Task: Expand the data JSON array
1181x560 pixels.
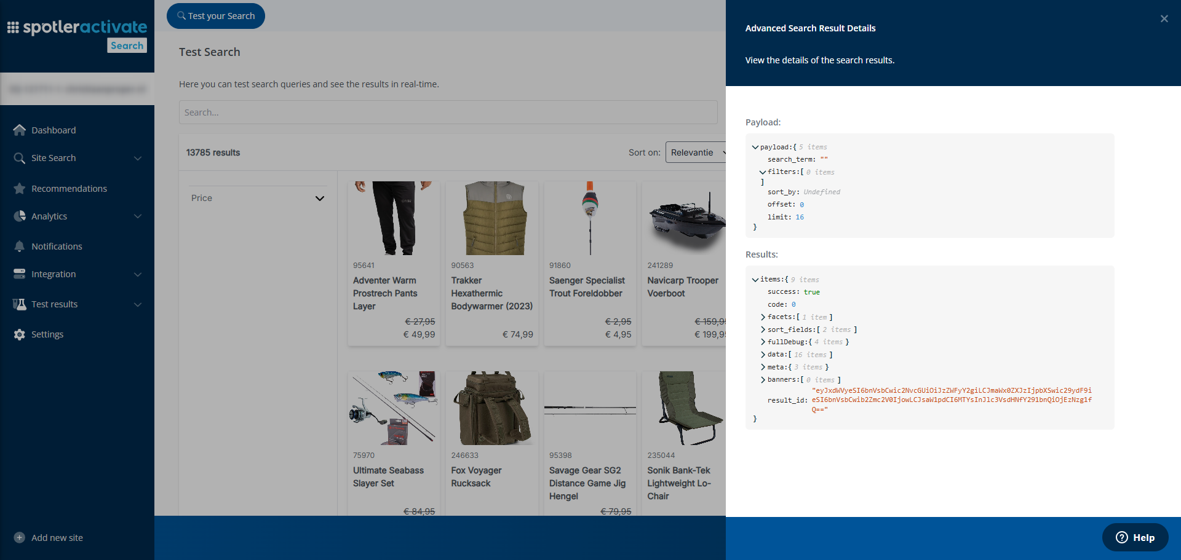Action: 763,355
